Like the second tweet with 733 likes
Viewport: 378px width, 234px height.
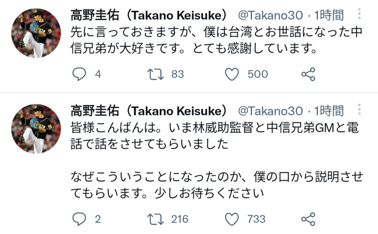pyautogui.click(x=232, y=219)
